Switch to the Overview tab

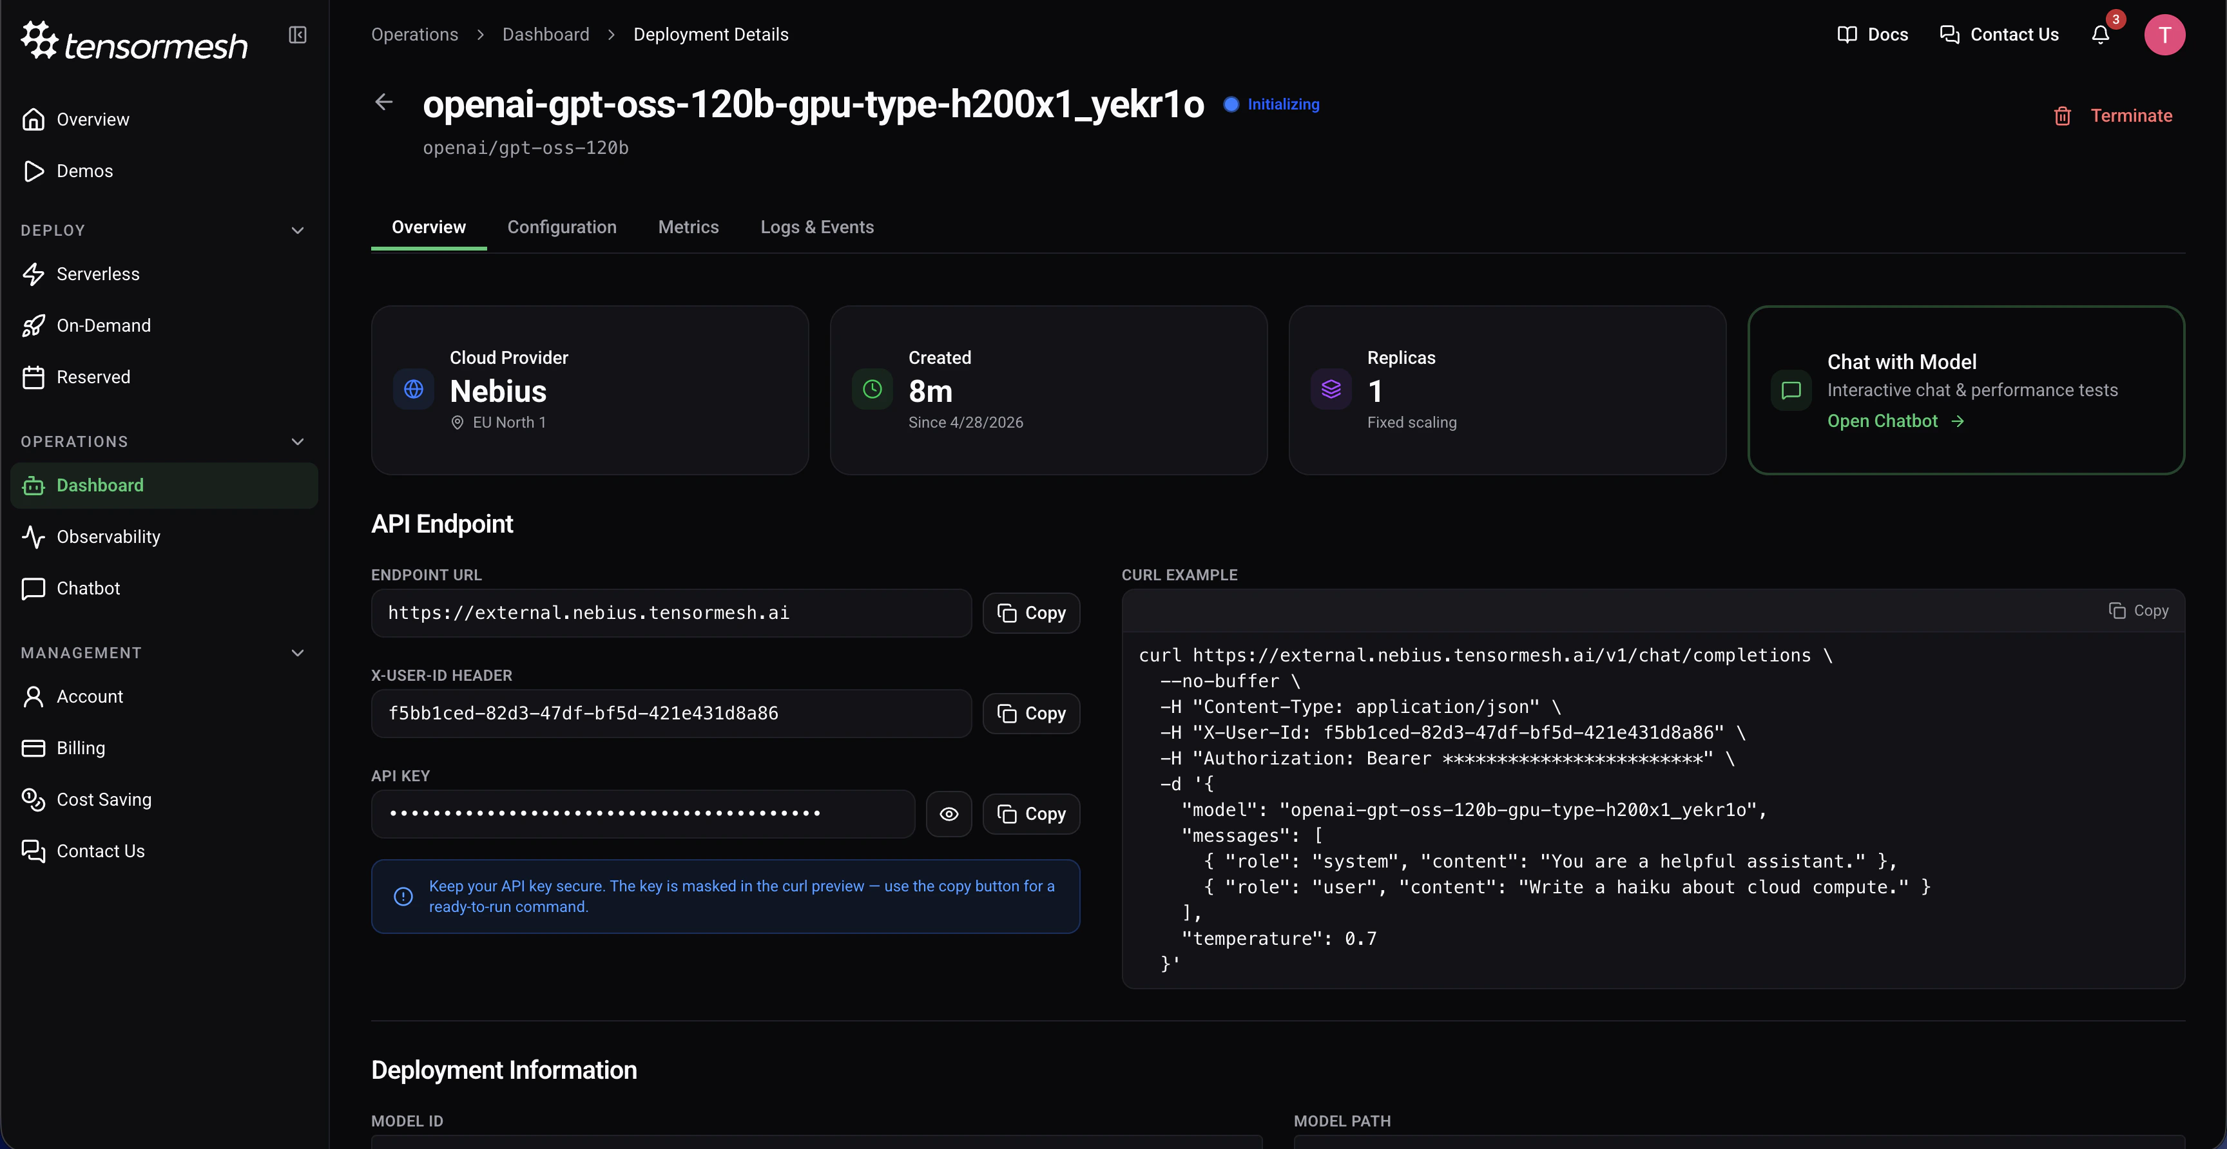tap(429, 227)
